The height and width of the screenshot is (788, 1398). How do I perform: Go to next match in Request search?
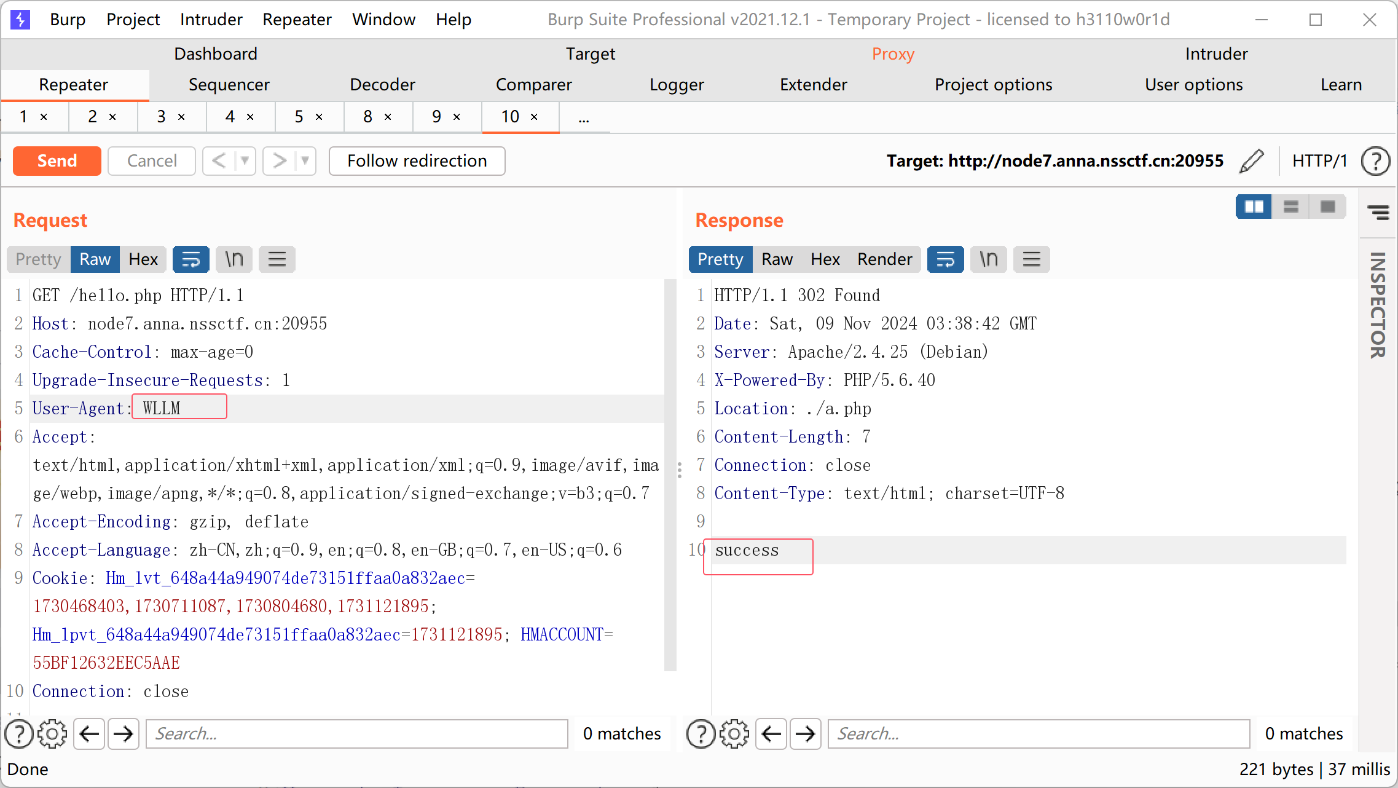point(124,734)
